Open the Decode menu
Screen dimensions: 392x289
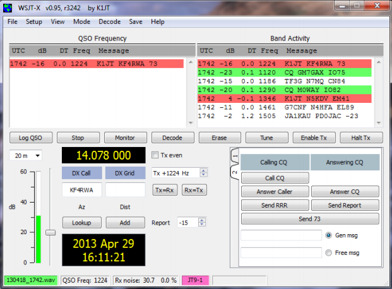[109, 21]
